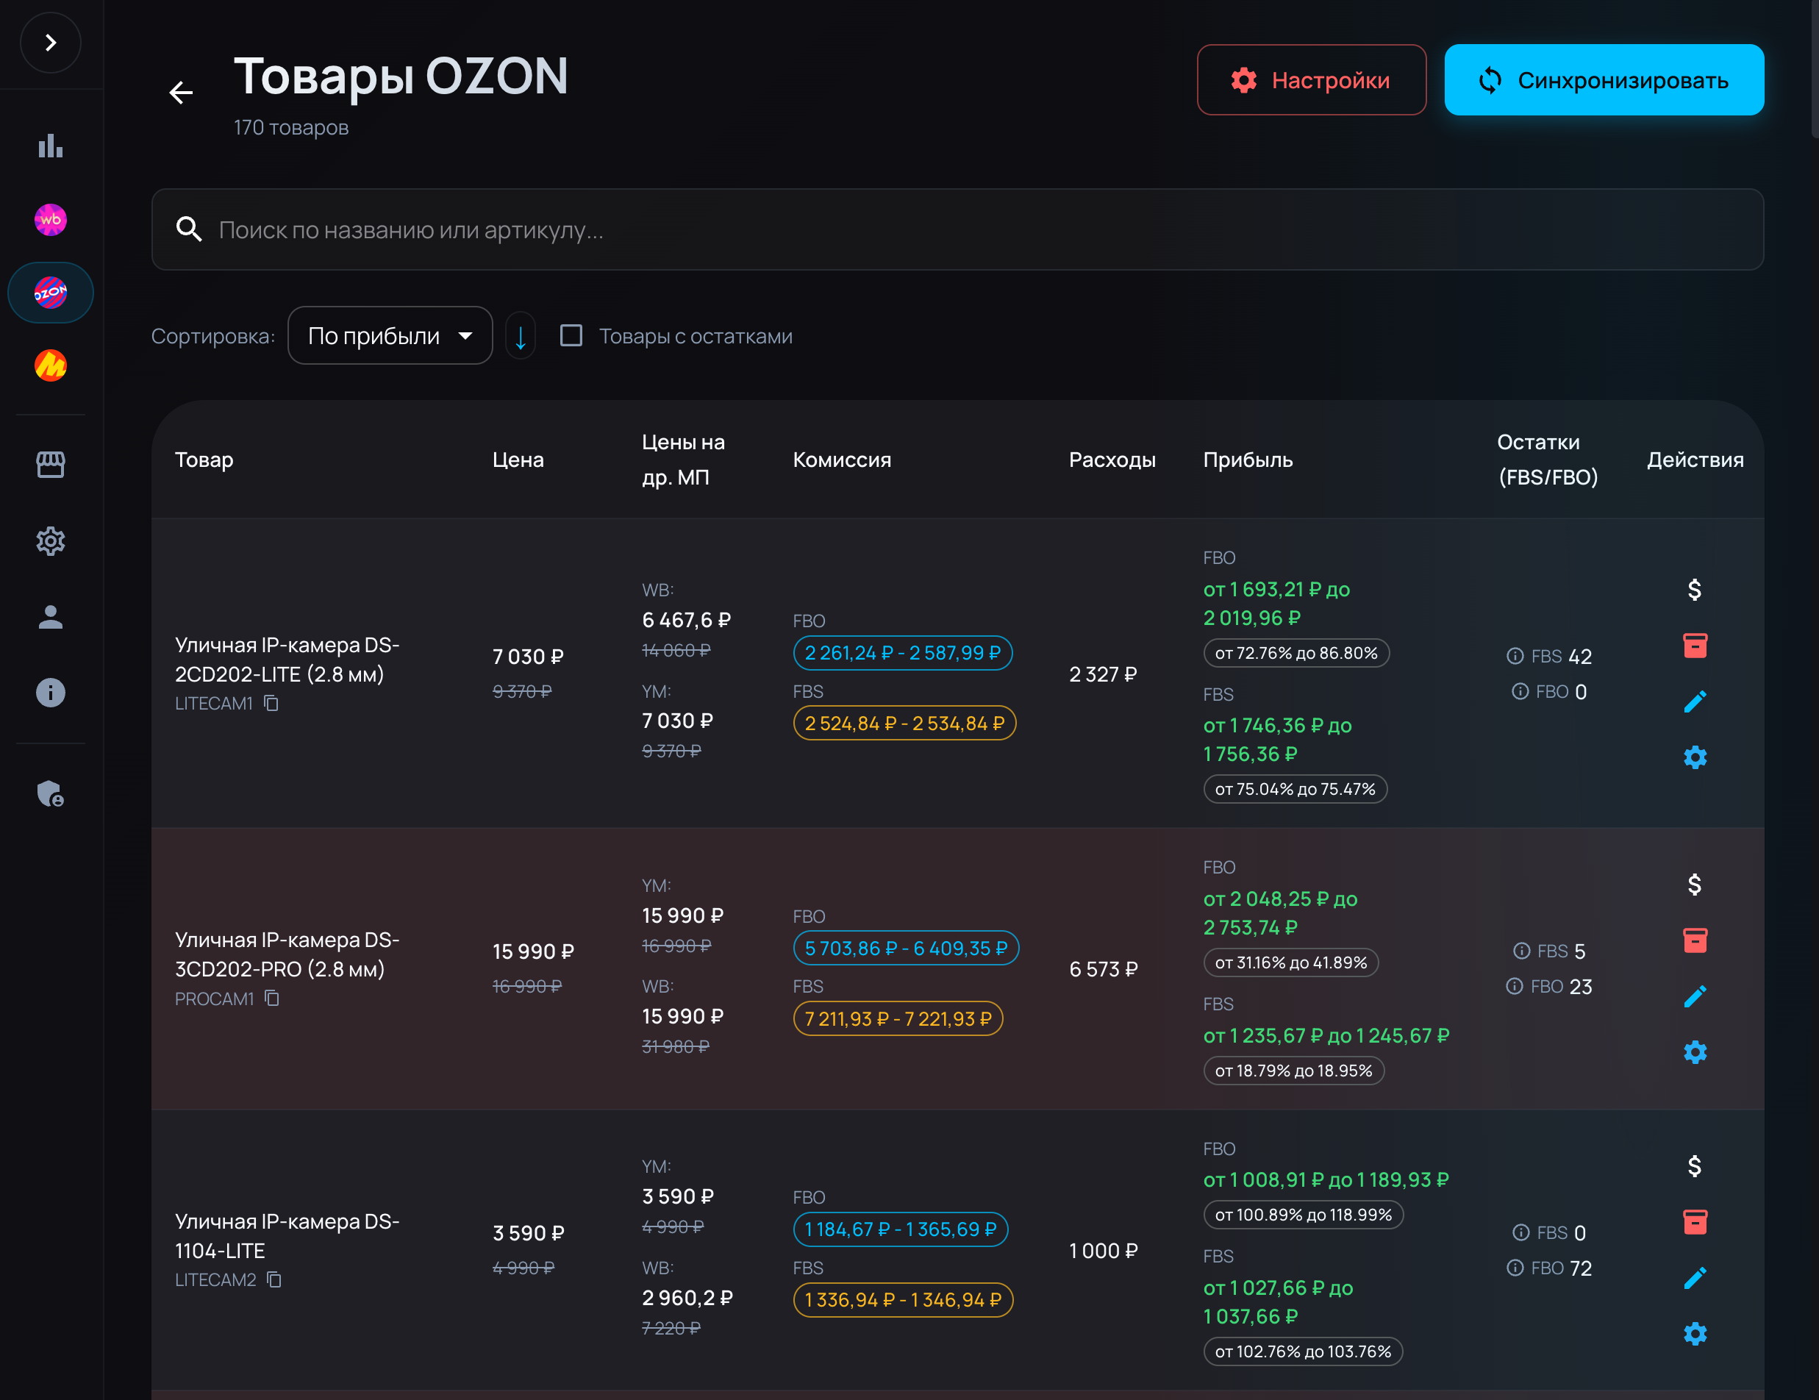Open the 'По прибыли' sorting dropdown
The height and width of the screenshot is (1400, 1819).
click(390, 335)
